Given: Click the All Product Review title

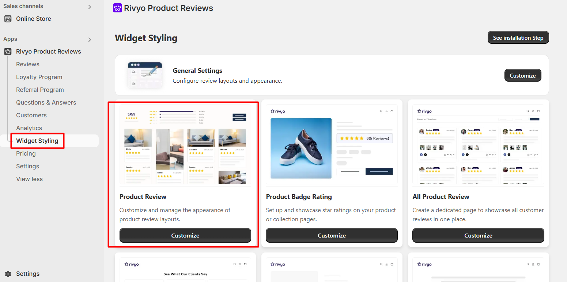Looking at the screenshot, I should (441, 196).
